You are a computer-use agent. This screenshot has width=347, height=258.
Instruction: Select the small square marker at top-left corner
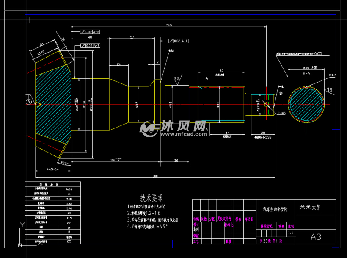[26, 19]
